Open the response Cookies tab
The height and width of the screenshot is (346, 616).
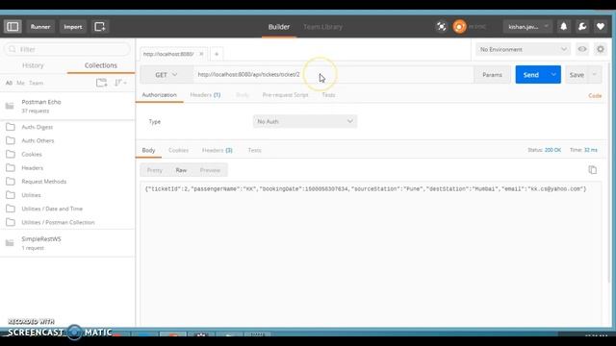pos(178,150)
